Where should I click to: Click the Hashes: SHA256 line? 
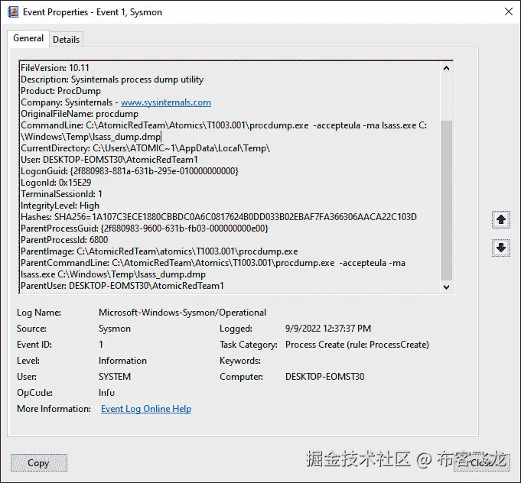click(219, 217)
